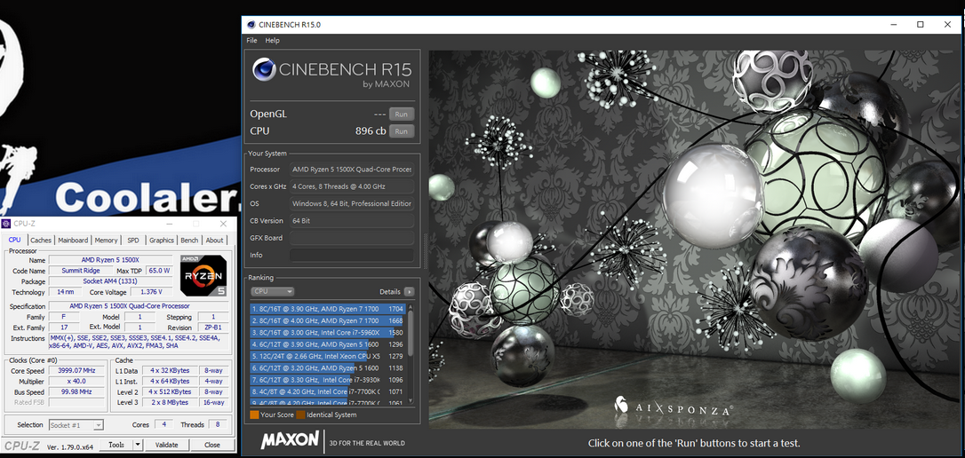Click the Info input field in Cinebench

(x=351, y=255)
